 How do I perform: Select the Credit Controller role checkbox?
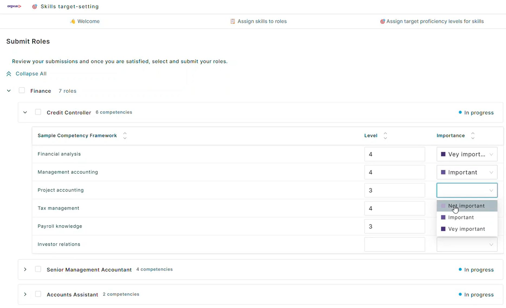38,112
